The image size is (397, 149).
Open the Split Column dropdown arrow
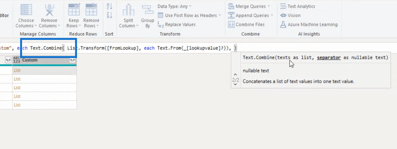pyautogui.click(x=137, y=26)
